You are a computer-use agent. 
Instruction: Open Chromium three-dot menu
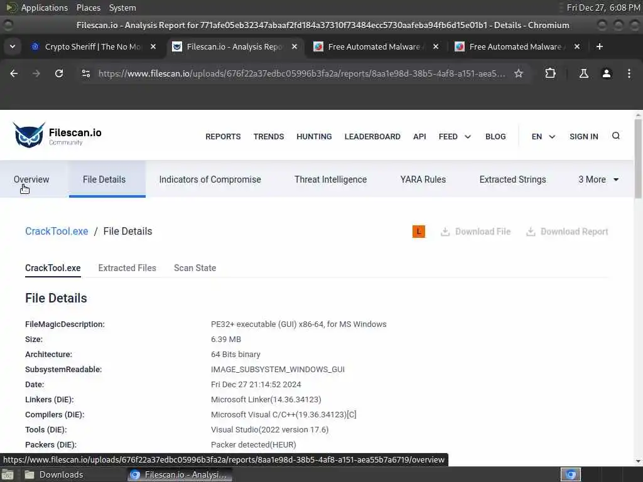(629, 73)
